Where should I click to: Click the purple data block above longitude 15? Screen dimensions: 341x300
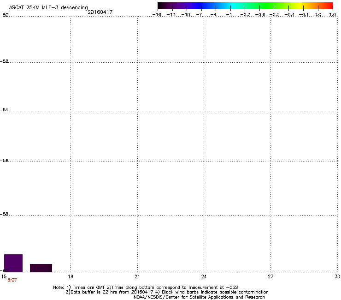(13, 263)
